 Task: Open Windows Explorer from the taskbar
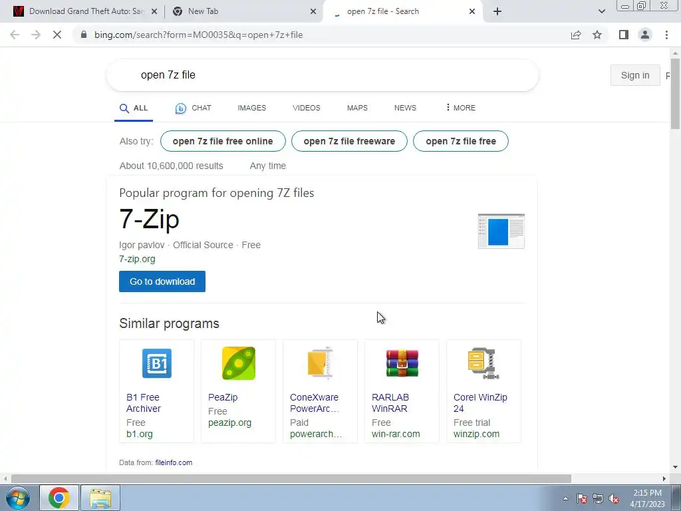(100, 498)
